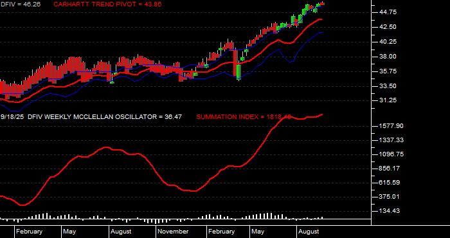The width and height of the screenshot is (450, 238).
Task: Click the latest candle at chart's top right
Action: (x=322, y=3)
